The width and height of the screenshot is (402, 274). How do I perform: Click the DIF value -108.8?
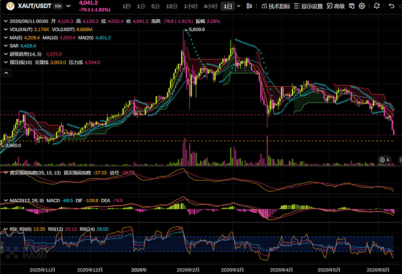[x=91, y=201]
